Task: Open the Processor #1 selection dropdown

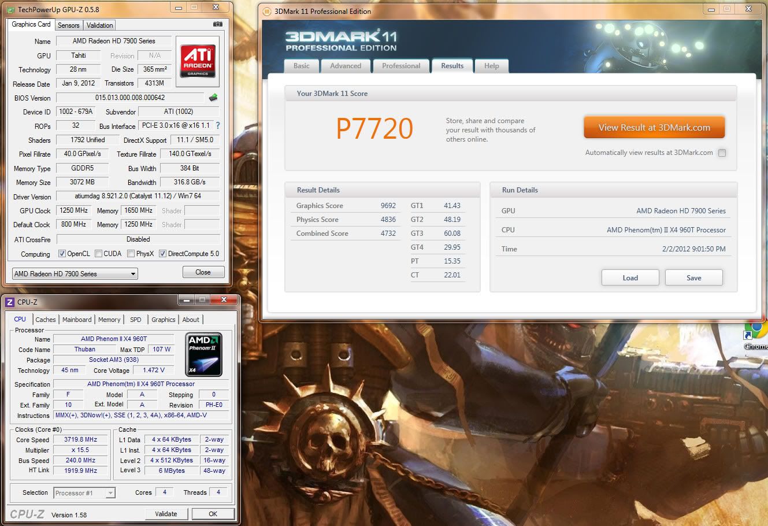Action: click(84, 493)
